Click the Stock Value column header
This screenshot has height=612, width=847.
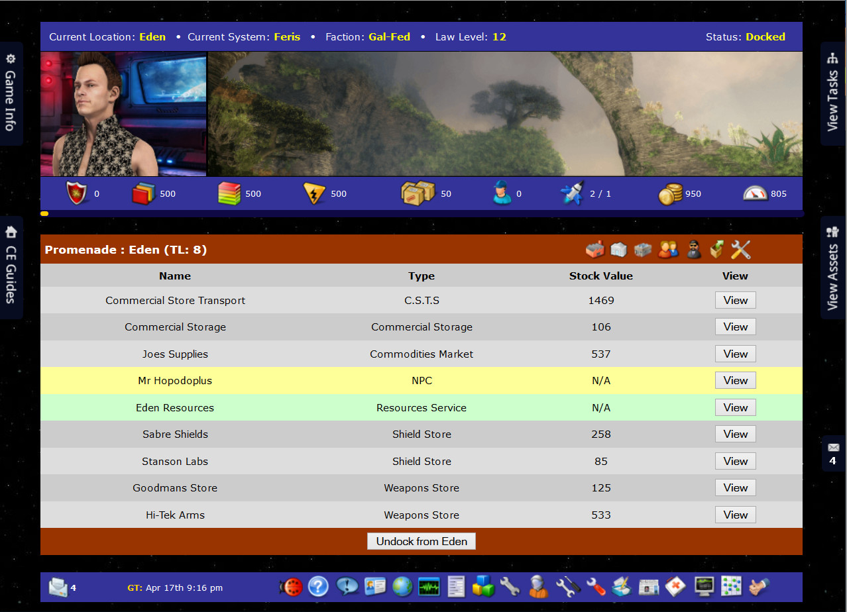pyautogui.click(x=601, y=276)
